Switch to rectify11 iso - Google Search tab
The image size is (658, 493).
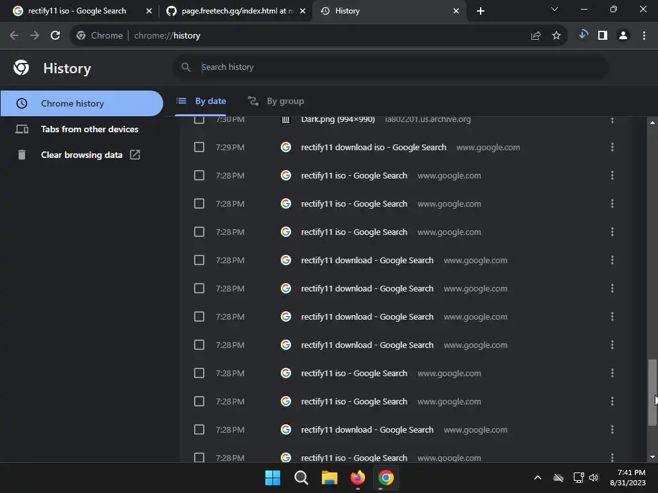pyautogui.click(x=77, y=11)
